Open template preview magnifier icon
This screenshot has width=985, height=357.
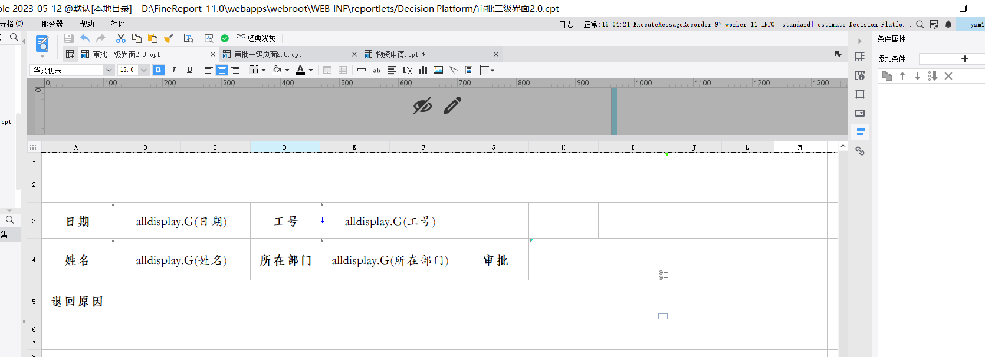point(209,38)
